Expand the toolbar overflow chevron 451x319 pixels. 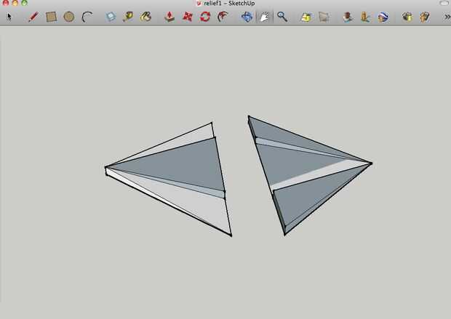pos(447,17)
